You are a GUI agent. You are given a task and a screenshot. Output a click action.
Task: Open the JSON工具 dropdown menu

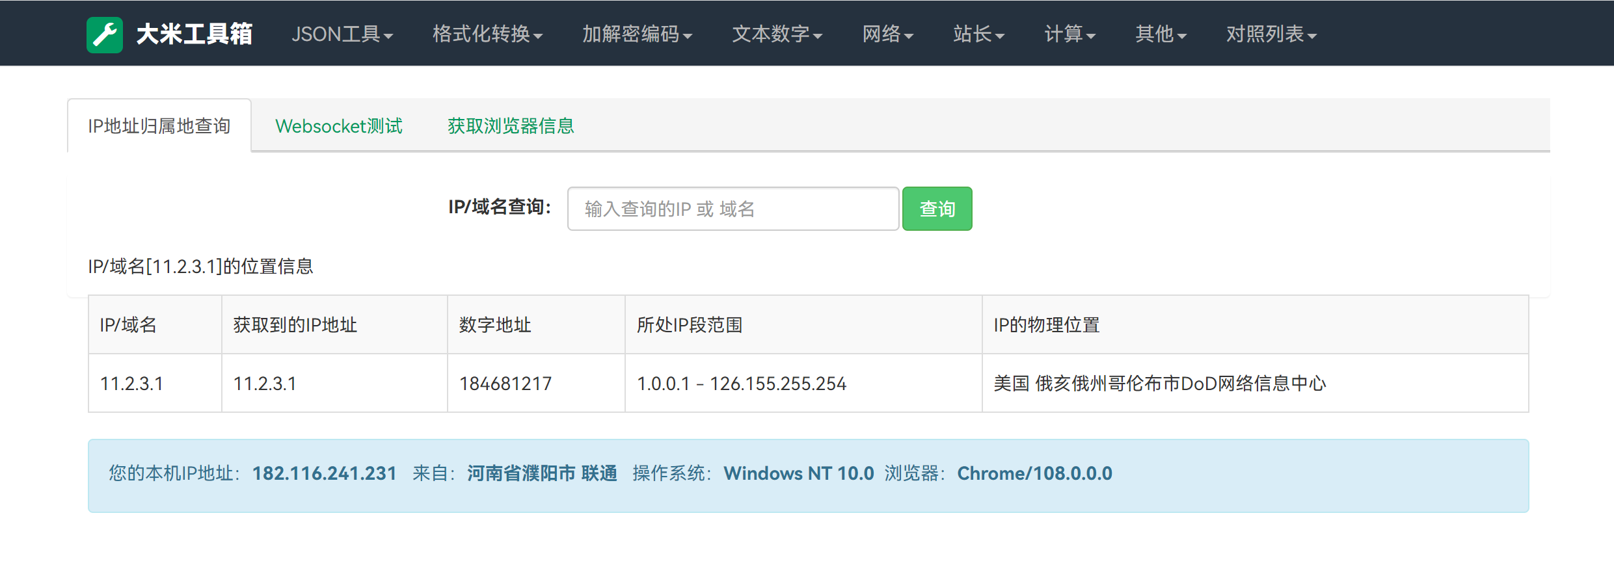[x=342, y=34]
